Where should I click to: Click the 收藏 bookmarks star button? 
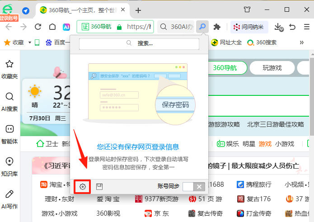14,43
